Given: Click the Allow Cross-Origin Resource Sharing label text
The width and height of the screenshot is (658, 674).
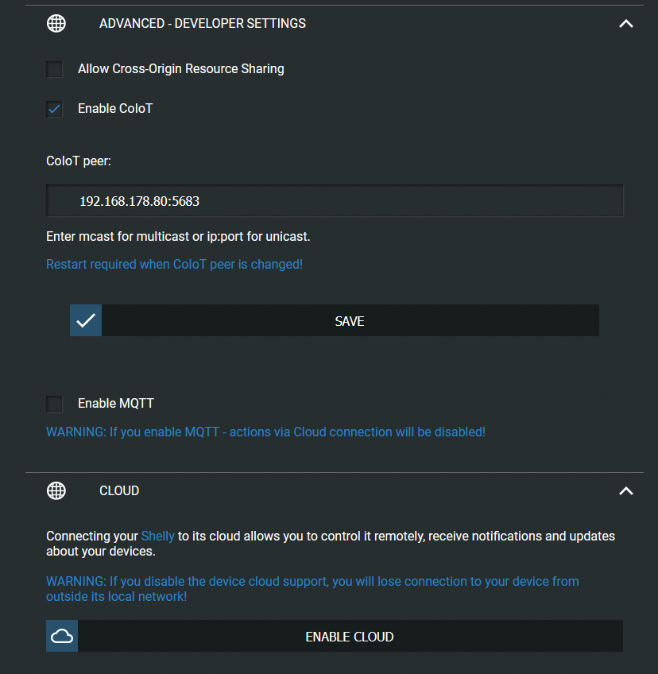Looking at the screenshot, I should click(181, 69).
